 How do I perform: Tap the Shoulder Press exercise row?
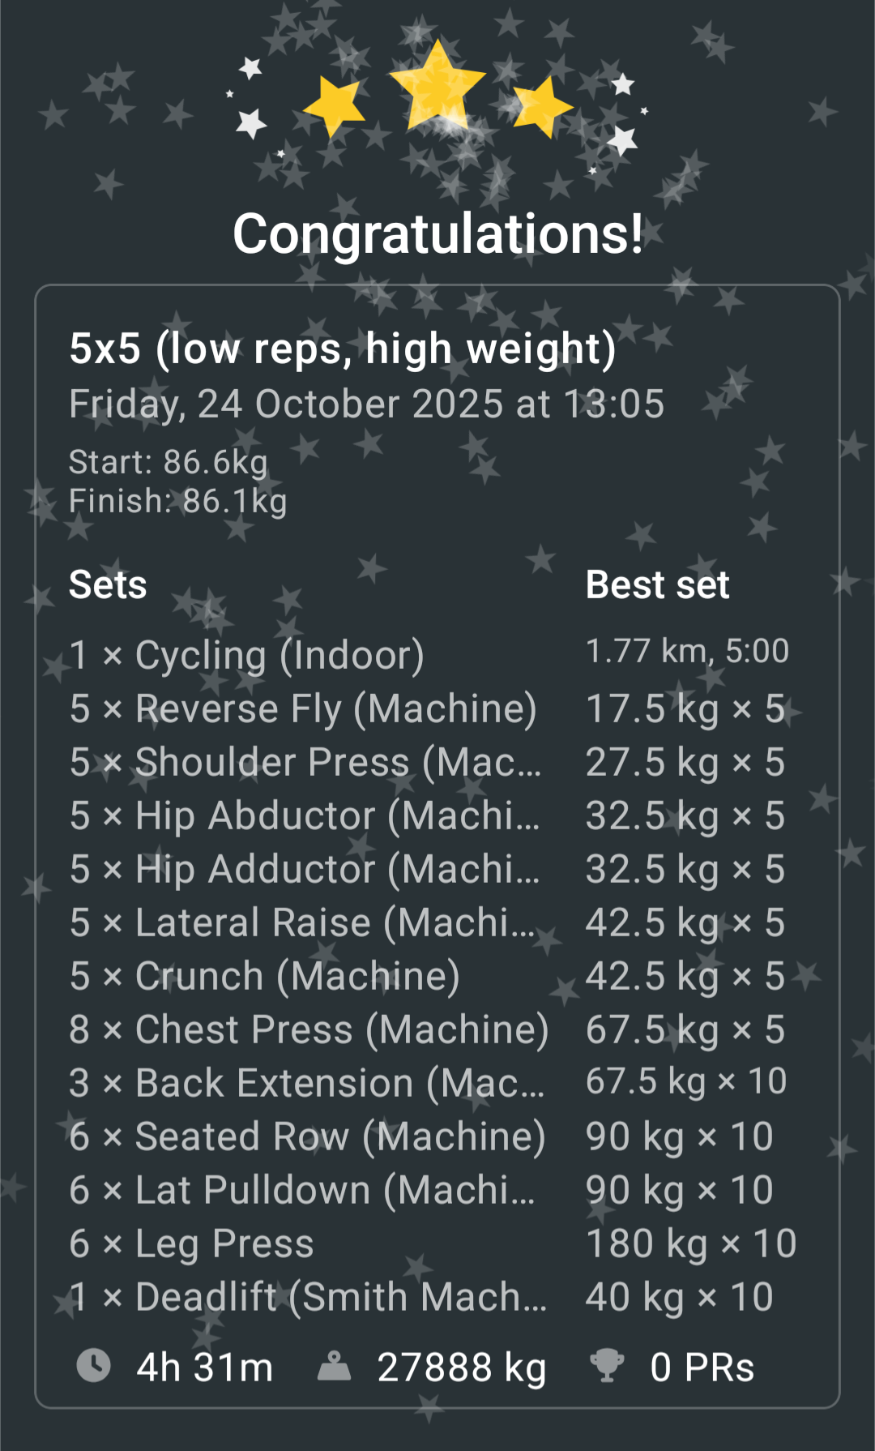[305, 762]
